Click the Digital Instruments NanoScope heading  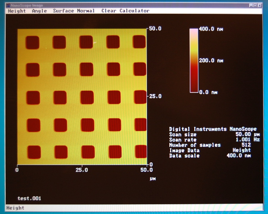coord(213,129)
